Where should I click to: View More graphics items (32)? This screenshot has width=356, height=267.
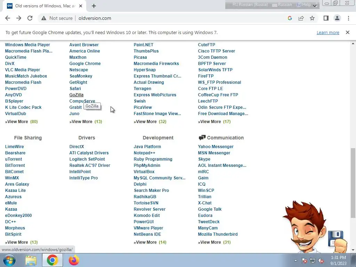[x=150, y=122]
